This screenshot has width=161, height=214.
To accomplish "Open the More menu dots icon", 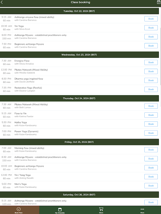I will click(x=142, y=209).
